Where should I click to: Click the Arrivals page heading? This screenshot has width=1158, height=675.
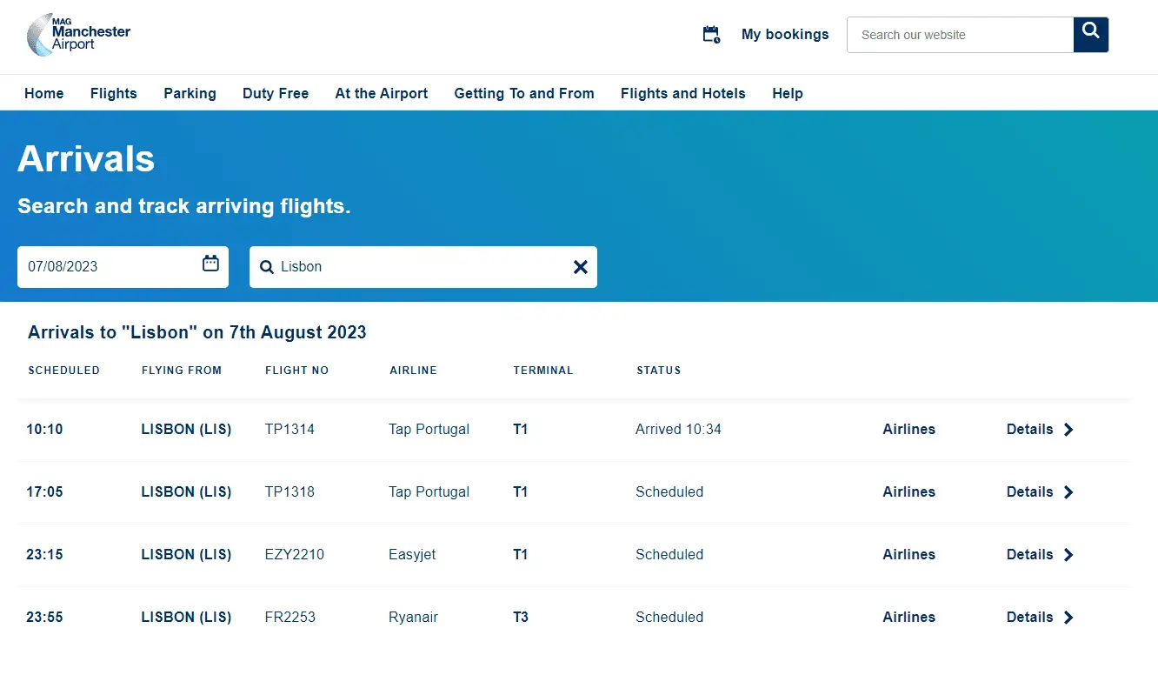86,159
